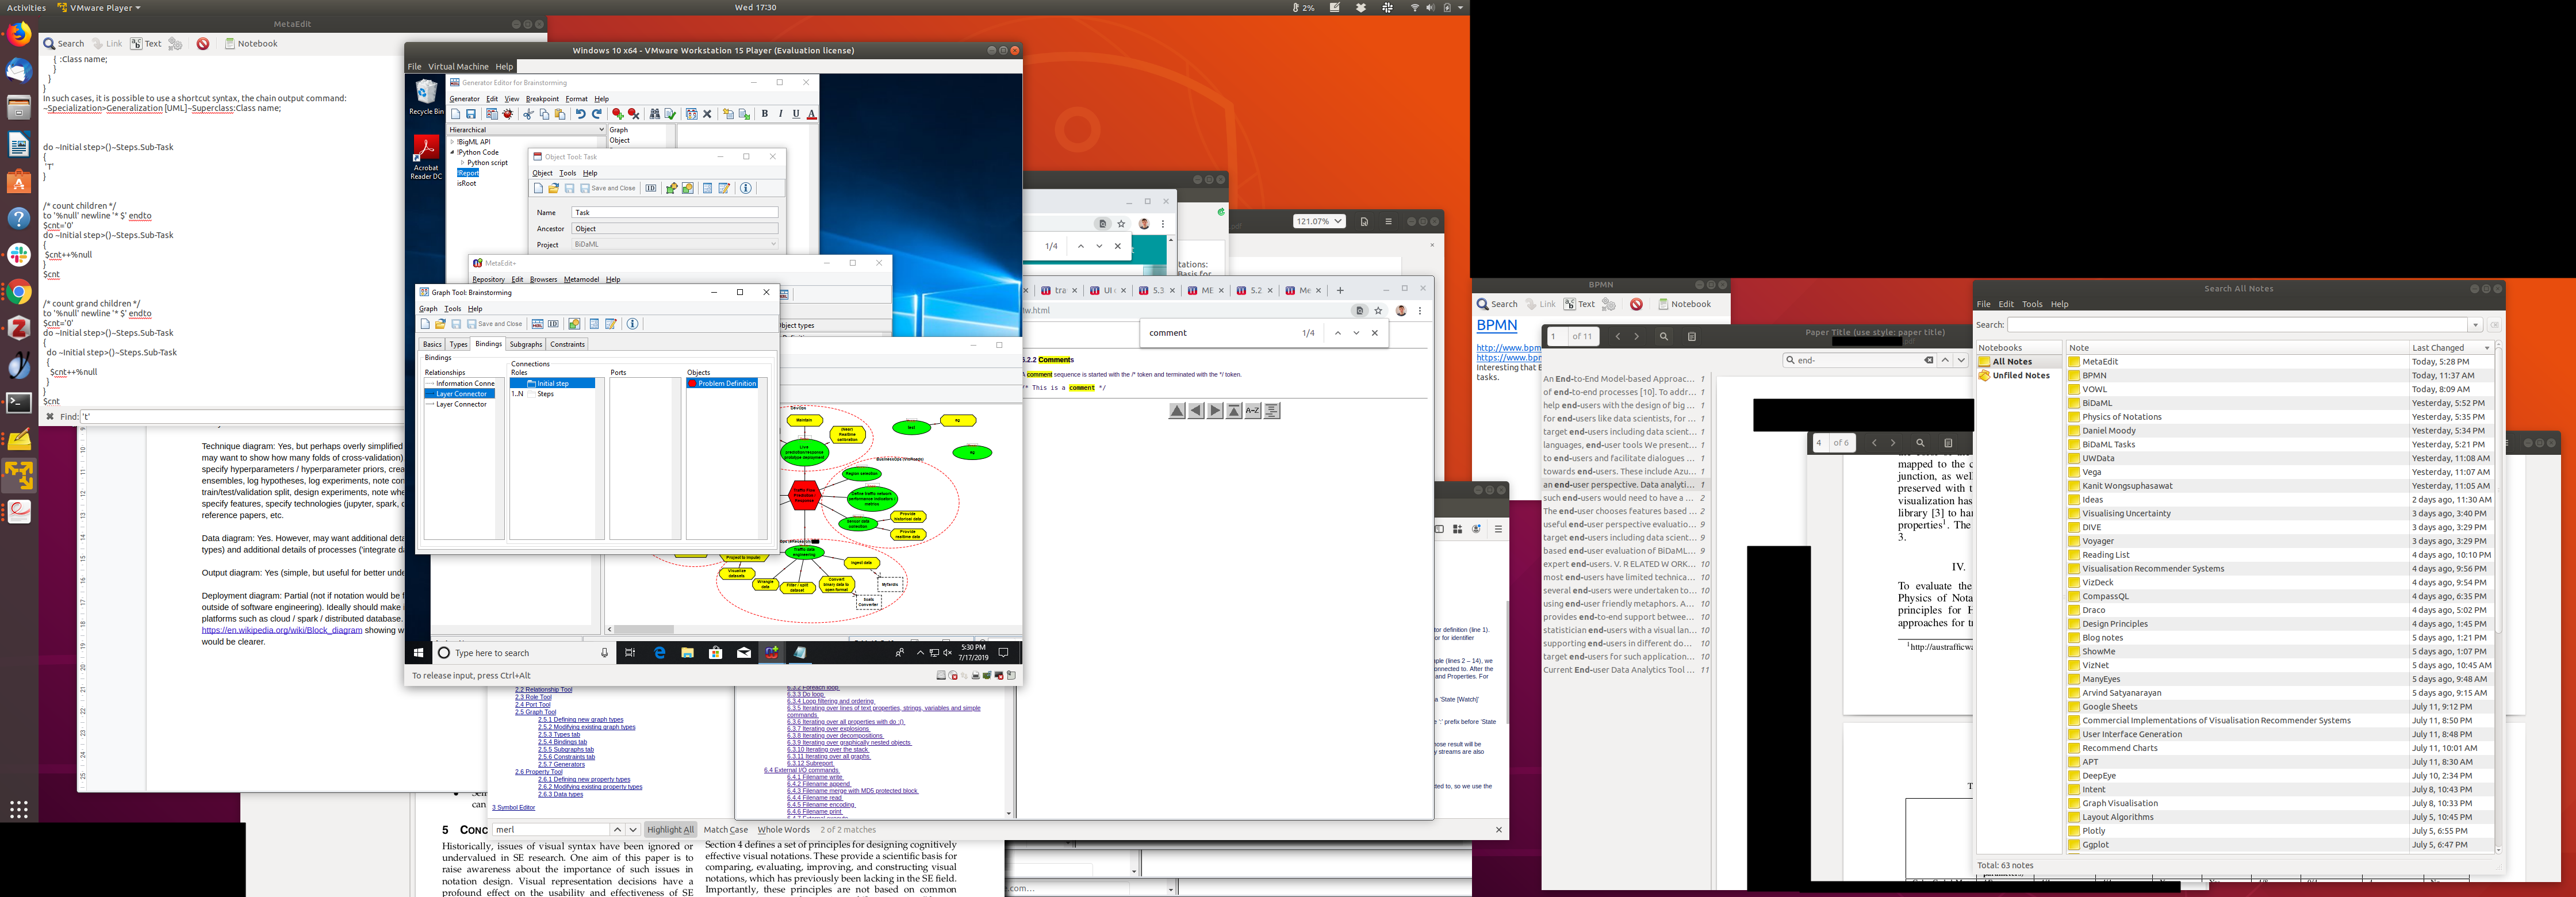The image size is (2576, 897).
Task: Toggle Whole Words search option
Action: tap(783, 830)
